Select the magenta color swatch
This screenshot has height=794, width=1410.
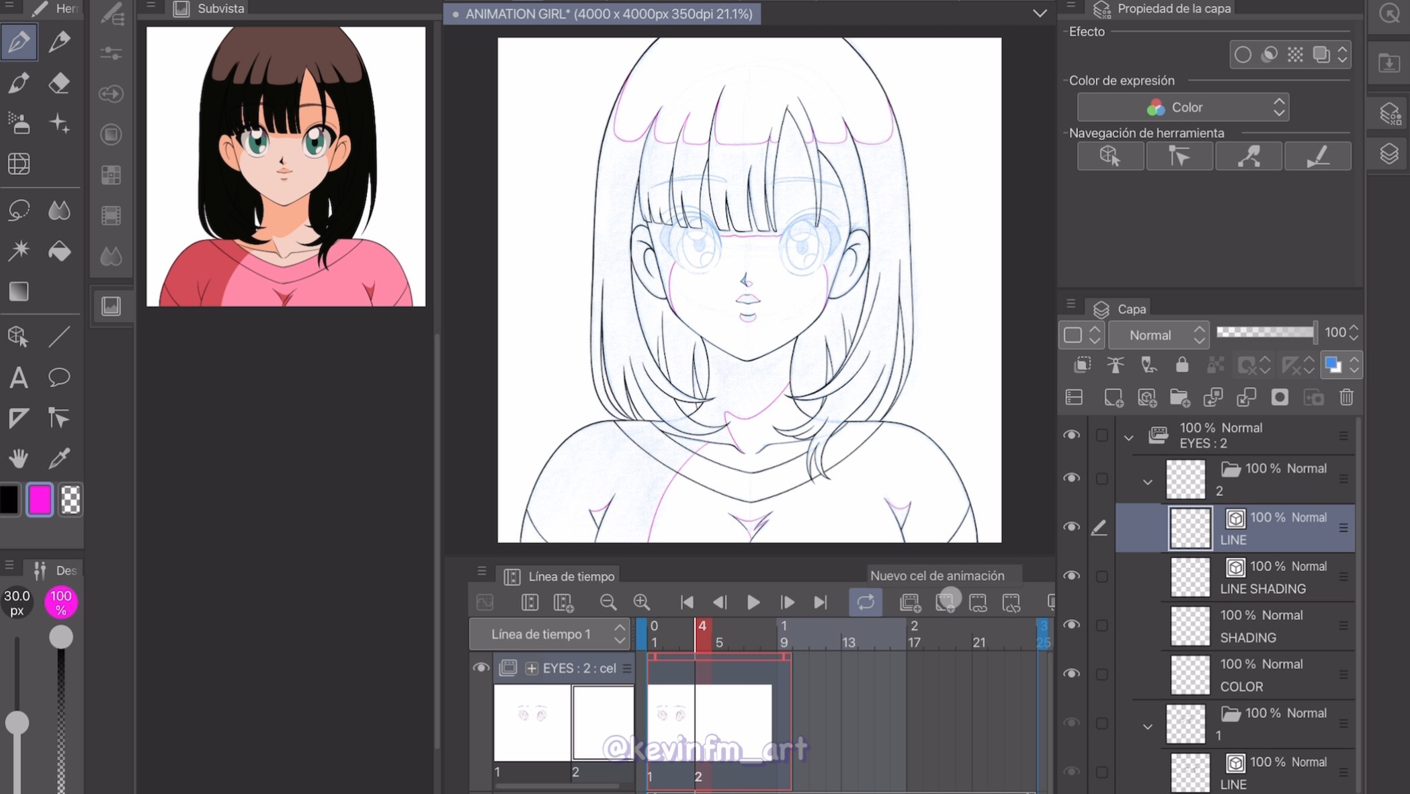40,500
